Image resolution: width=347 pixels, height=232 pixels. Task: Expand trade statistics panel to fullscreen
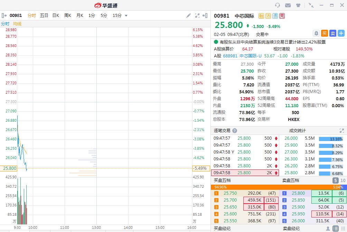341,131
